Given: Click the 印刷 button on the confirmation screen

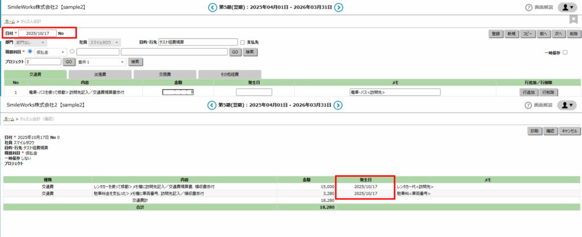Looking at the screenshot, I should pos(534,131).
